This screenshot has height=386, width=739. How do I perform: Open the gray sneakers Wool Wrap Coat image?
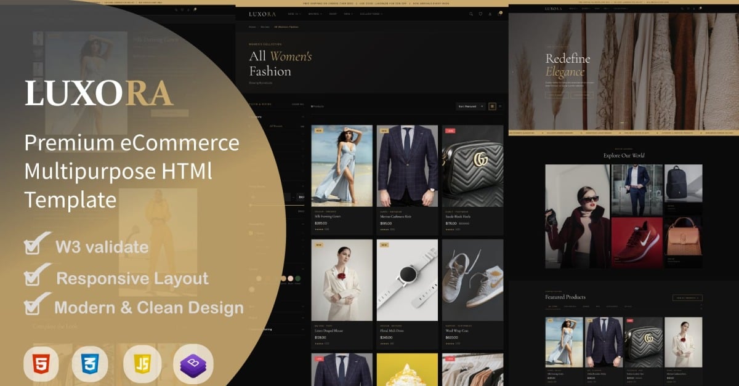(x=472, y=280)
